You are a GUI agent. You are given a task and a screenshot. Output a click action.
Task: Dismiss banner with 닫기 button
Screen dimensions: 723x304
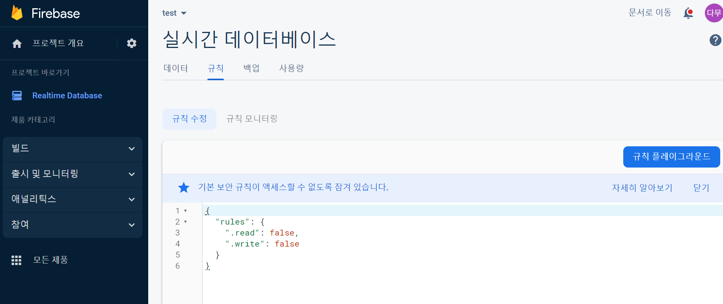[701, 188]
